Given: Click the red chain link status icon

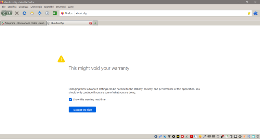Looking at the screenshot, I should coord(222,136).
